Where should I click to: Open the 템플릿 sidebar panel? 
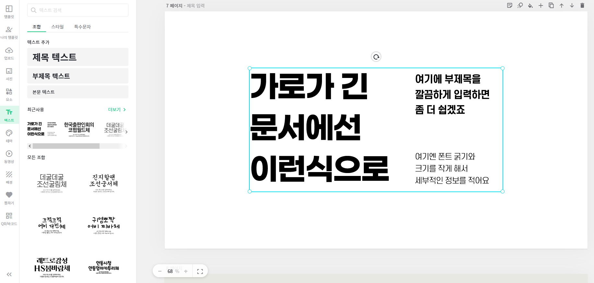[x=9, y=12]
